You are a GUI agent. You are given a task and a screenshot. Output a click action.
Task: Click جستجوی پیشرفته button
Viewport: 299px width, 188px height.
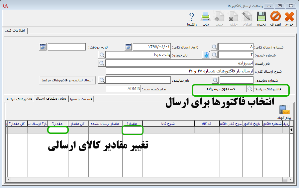(221, 89)
